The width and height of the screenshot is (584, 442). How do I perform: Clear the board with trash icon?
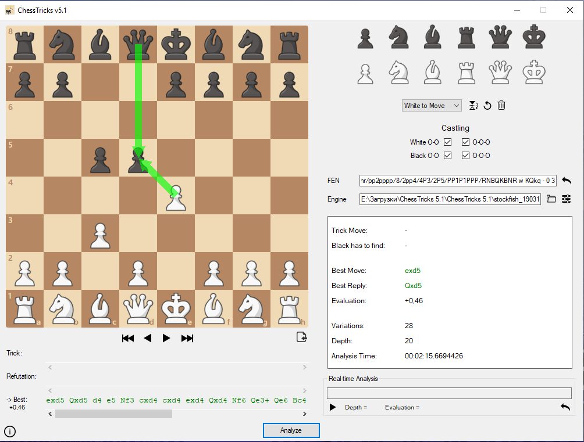(501, 106)
